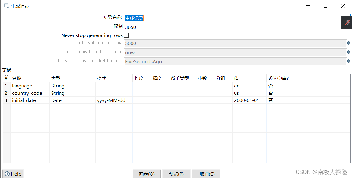Click variable icon beside Previous row time field
Viewport: 352px width, 178px height.
coord(349,61)
